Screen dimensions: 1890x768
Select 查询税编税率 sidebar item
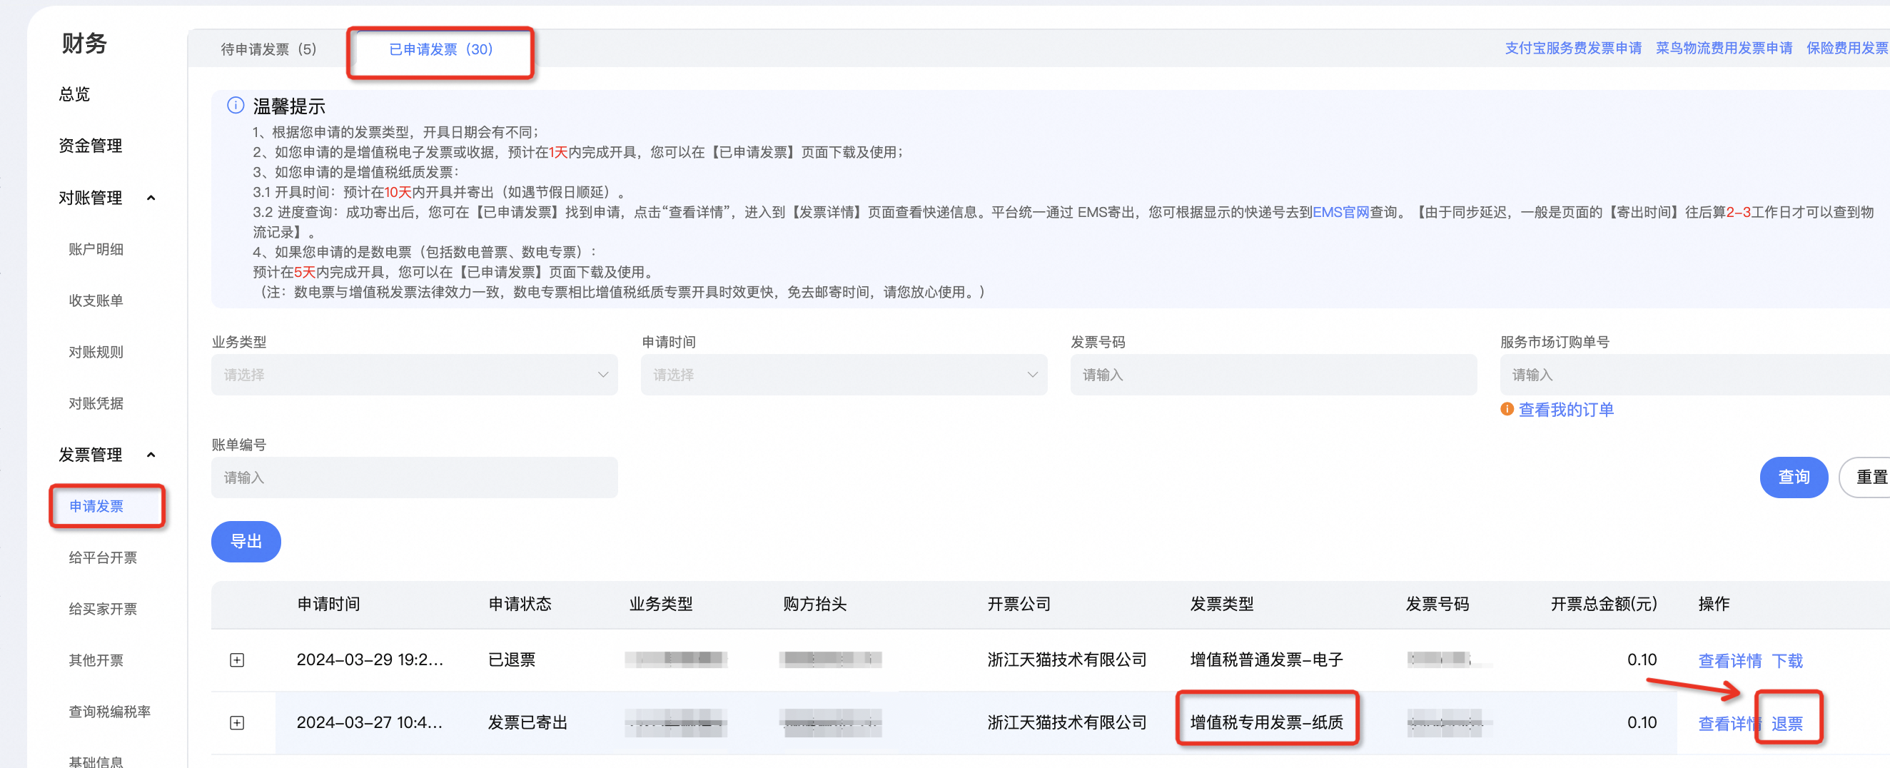109,712
